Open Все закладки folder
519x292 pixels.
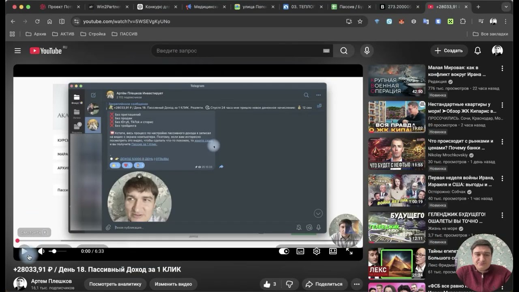490,34
